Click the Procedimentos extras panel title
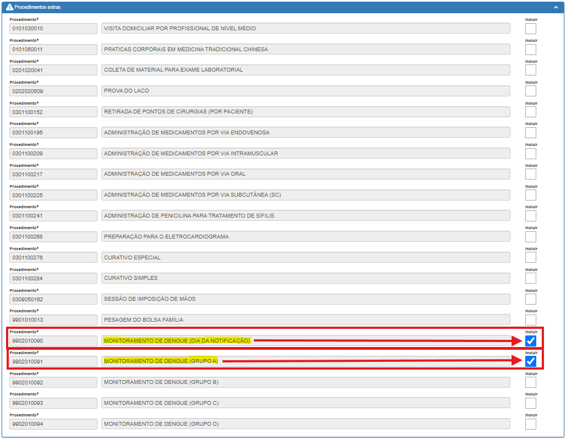This screenshot has width=566, height=439. click(x=37, y=8)
